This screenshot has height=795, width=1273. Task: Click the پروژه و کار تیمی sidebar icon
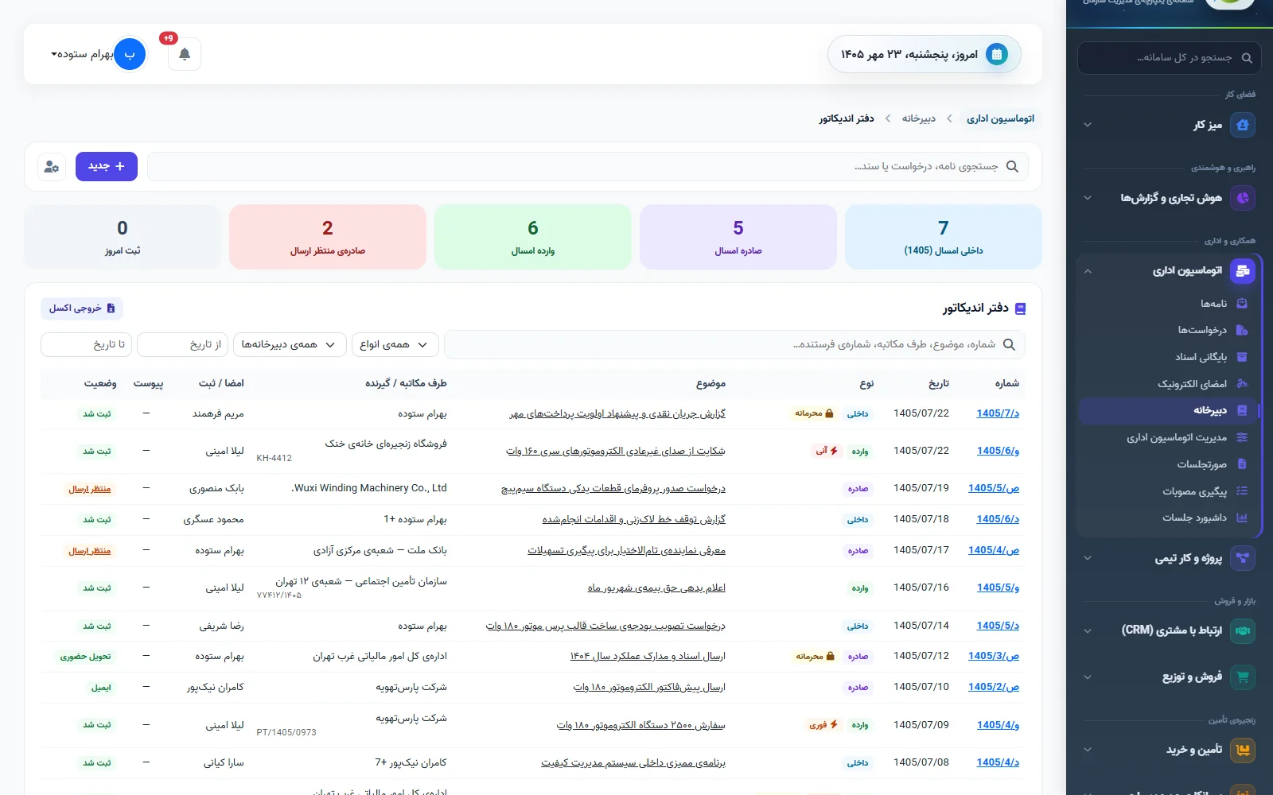[1243, 558]
